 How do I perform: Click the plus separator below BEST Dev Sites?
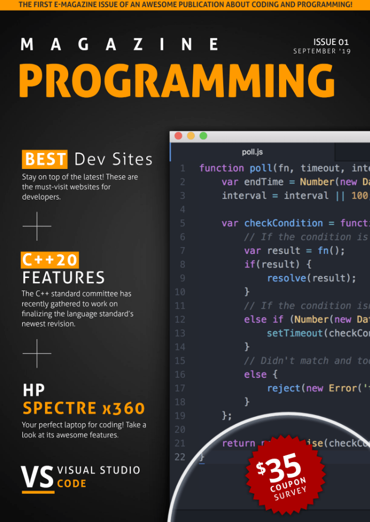pos(37,226)
